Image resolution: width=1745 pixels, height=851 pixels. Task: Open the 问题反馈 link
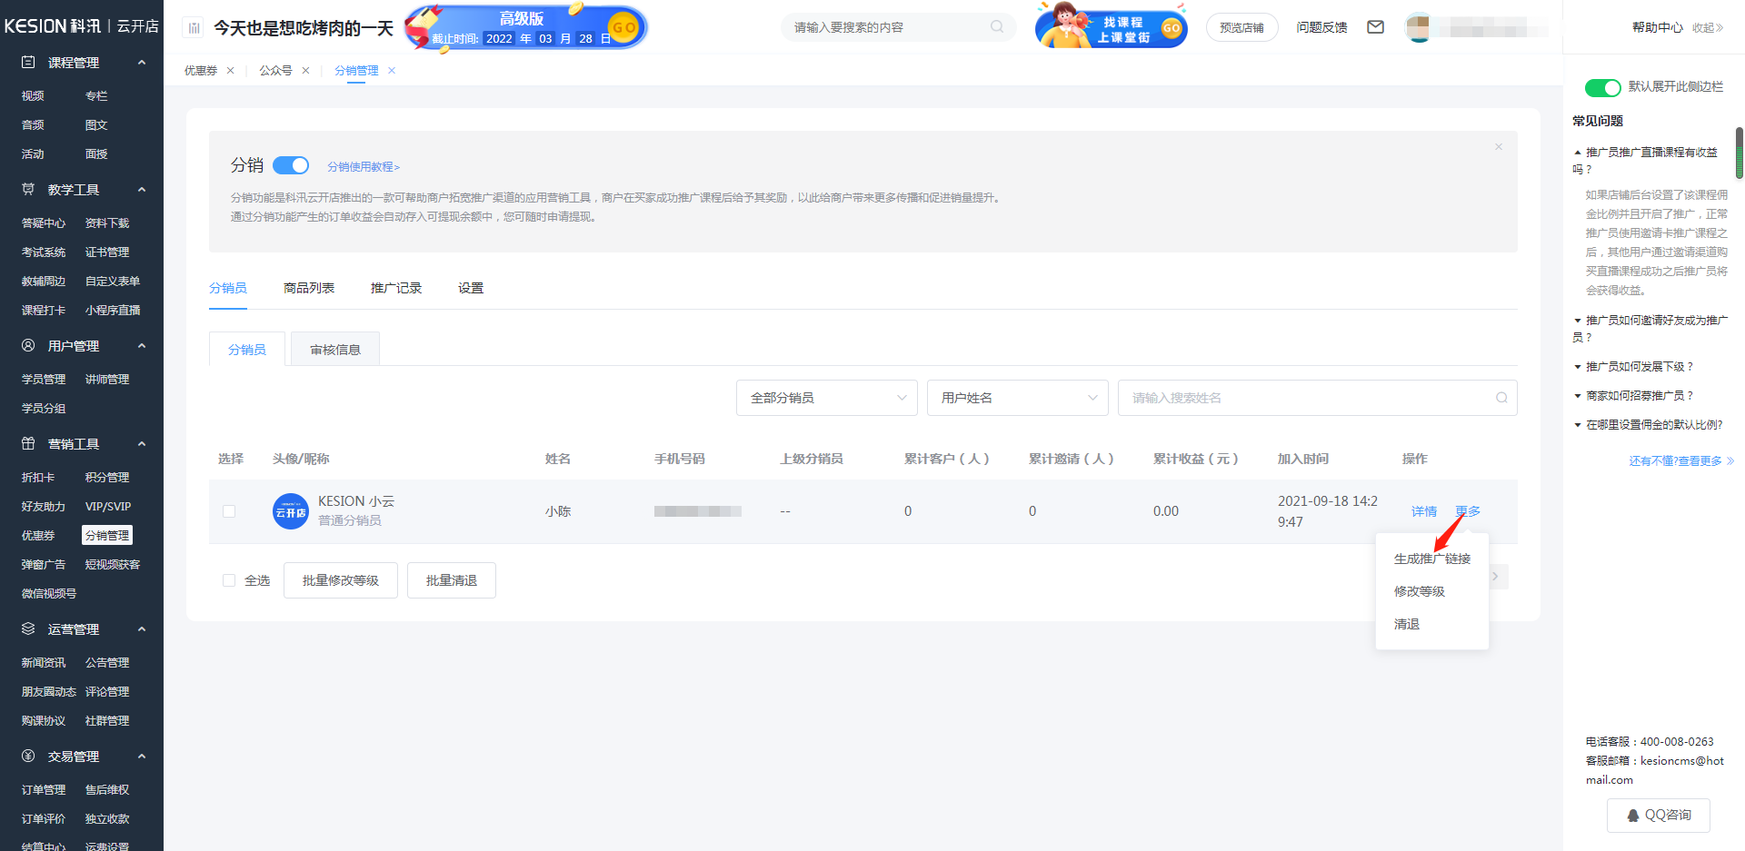tap(1321, 28)
